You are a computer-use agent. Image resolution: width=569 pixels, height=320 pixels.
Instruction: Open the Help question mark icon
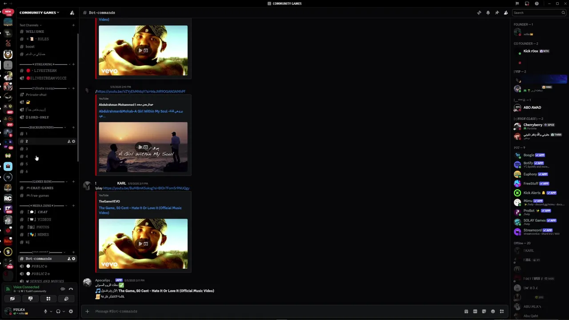(x=537, y=4)
